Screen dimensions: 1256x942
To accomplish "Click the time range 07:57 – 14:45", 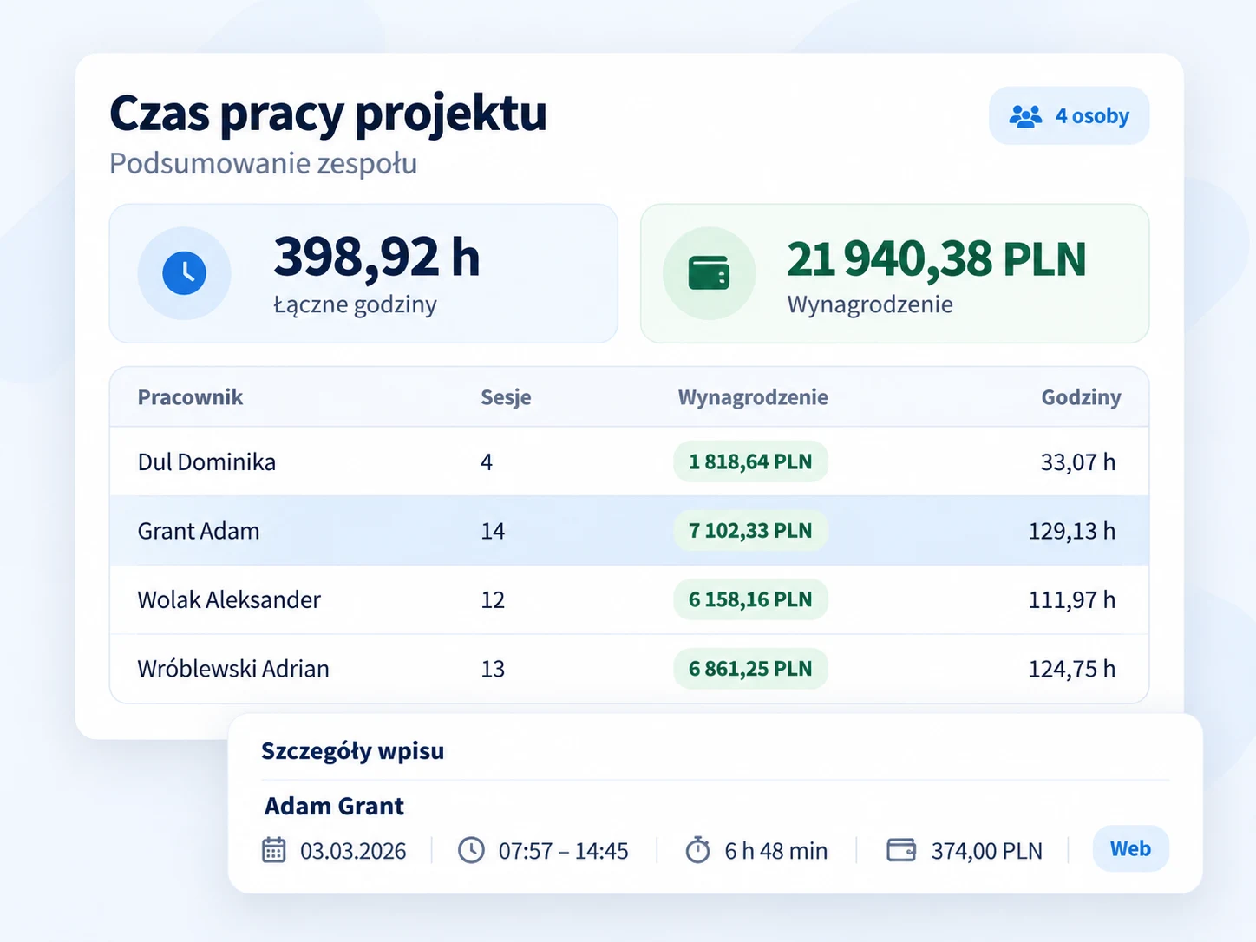I will [x=563, y=851].
